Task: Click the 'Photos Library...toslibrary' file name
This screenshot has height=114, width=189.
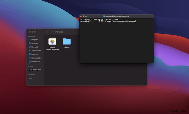Action: point(52,49)
